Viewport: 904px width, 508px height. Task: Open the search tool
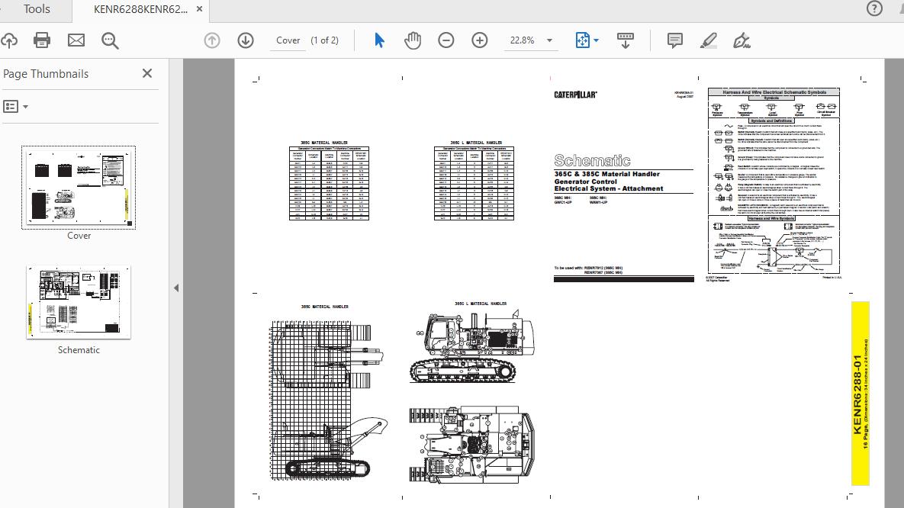[110, 40]
